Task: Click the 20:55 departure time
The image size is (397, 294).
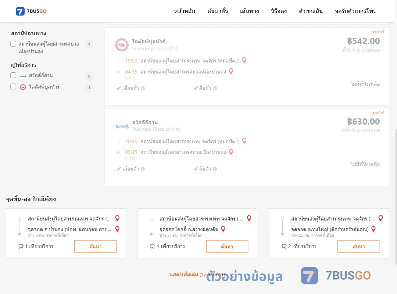Action: click(x=131, y=141)
